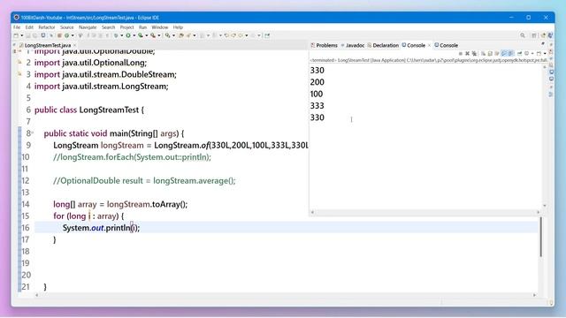
Task: Open the Help menu
Action: [x=178, y=27]
